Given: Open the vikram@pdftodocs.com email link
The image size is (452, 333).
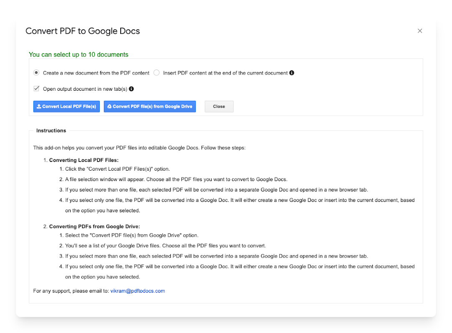Looking at the screenshot, I should tap(138, 291).
